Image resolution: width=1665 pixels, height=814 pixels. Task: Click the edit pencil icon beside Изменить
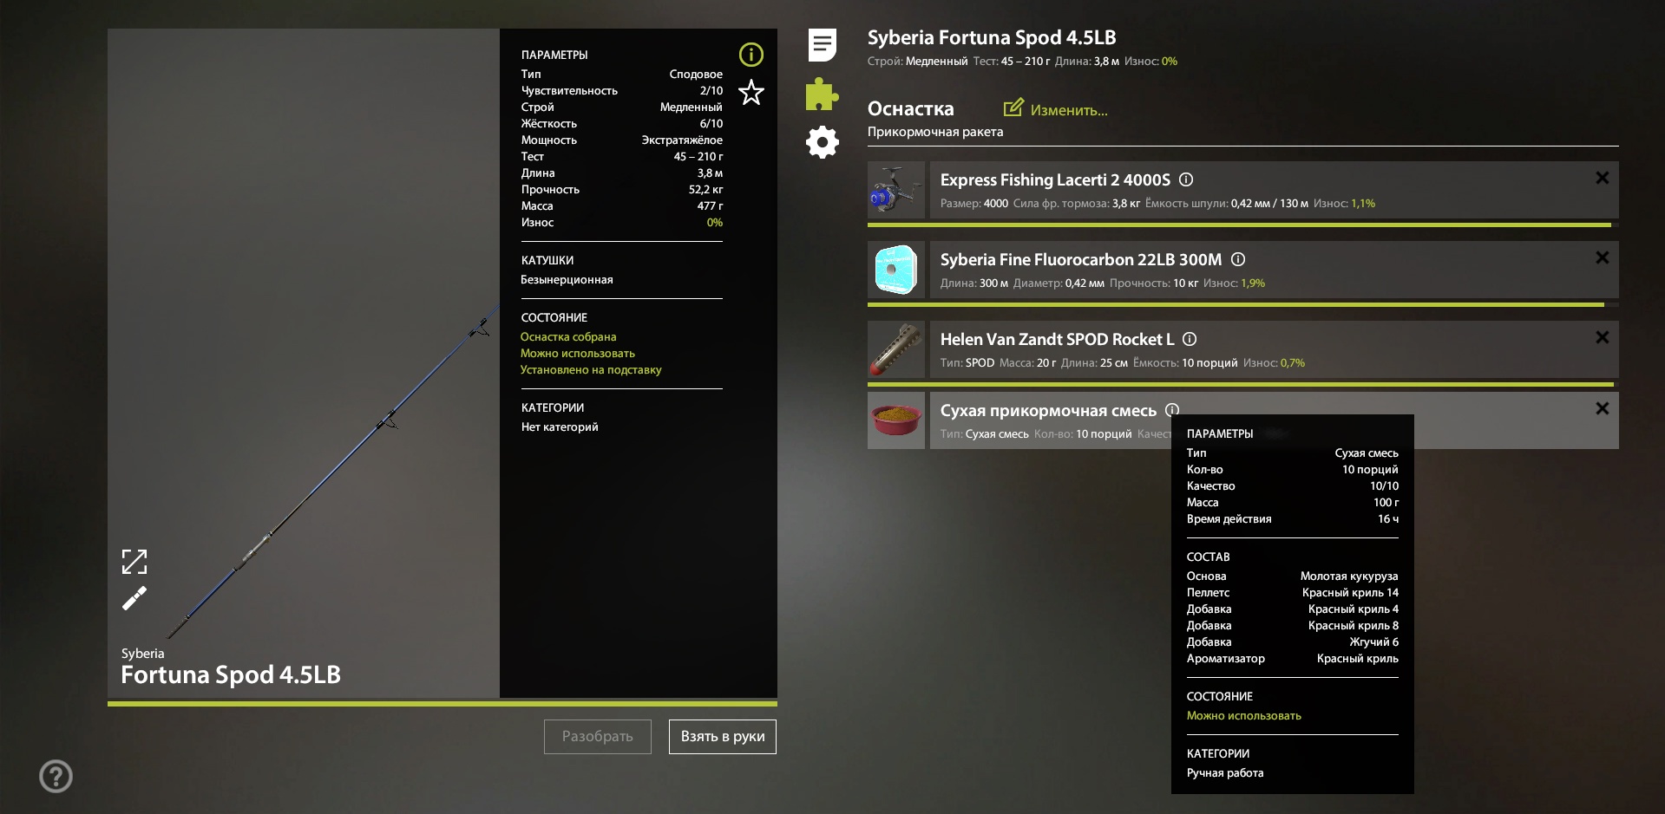coord(1013,107)
